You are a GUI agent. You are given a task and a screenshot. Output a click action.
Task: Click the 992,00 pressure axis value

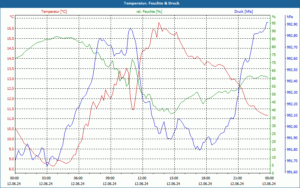tap(292, 127)
